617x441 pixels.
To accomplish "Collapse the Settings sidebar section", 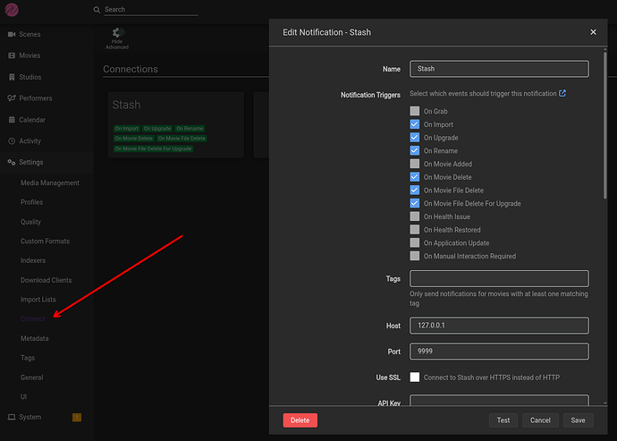I will [31, 163].
